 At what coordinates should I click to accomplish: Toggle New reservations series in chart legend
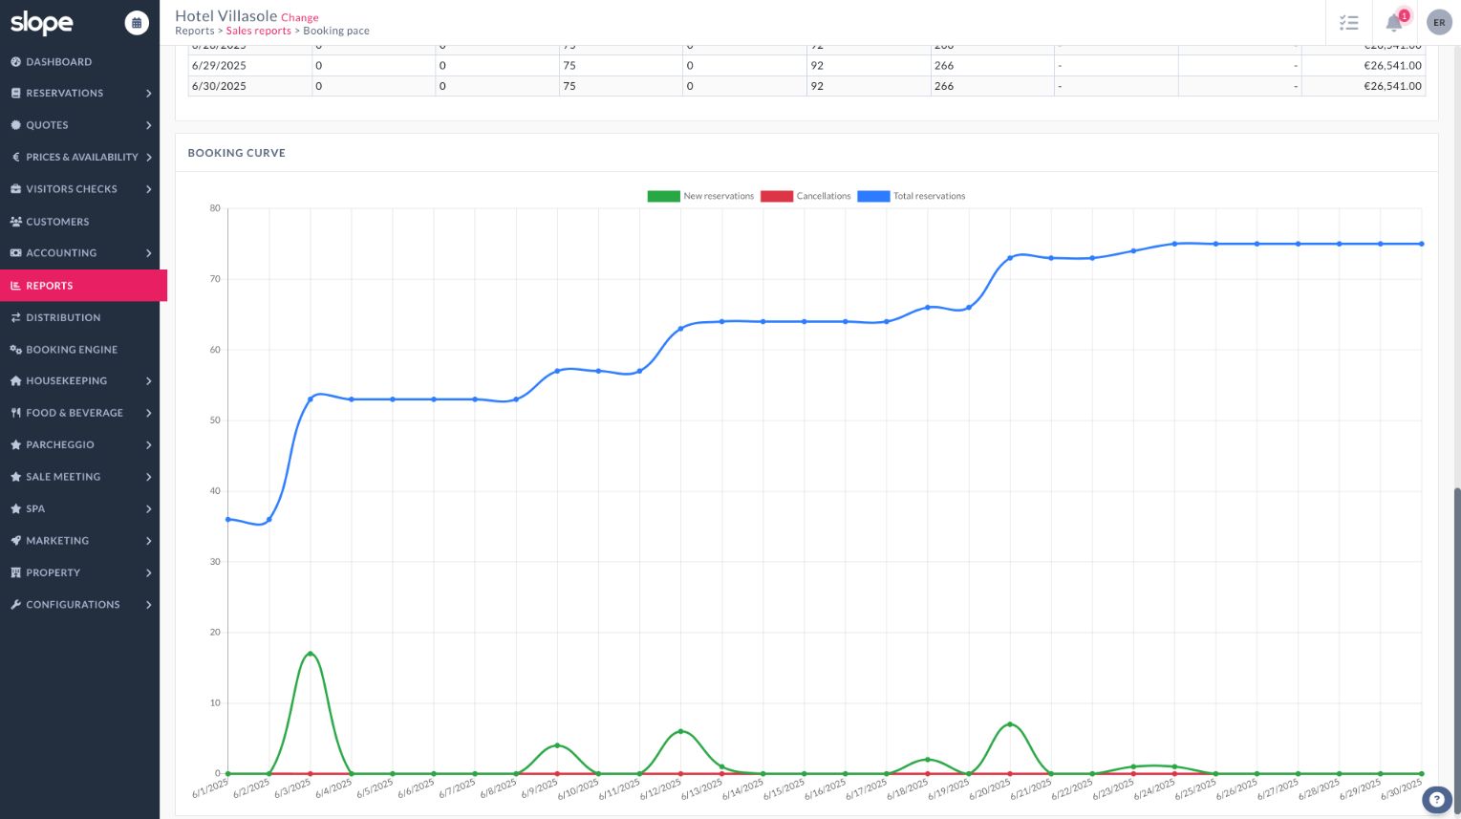click(700, 196)
